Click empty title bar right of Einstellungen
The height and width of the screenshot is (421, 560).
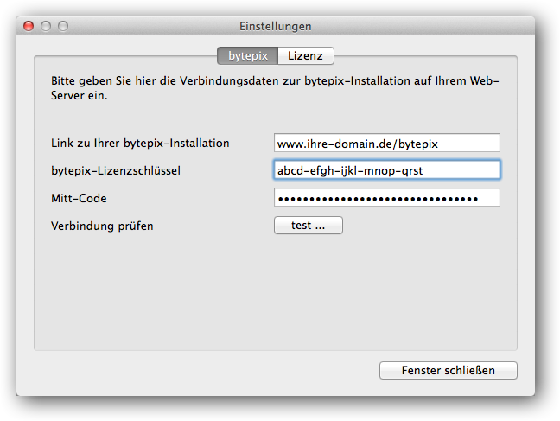tap(422, 26)
